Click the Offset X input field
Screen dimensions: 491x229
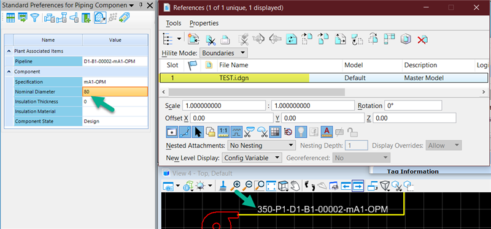click(232, 118)
